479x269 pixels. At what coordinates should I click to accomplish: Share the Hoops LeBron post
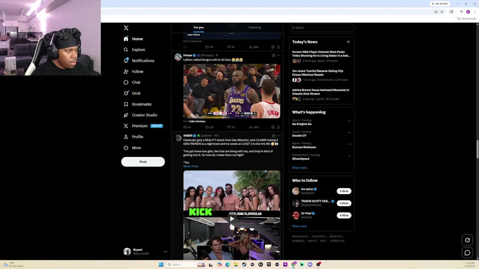pos(278,127)
